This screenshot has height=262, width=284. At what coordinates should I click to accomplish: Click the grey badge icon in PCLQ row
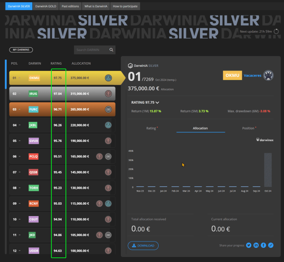pos(108,156)
